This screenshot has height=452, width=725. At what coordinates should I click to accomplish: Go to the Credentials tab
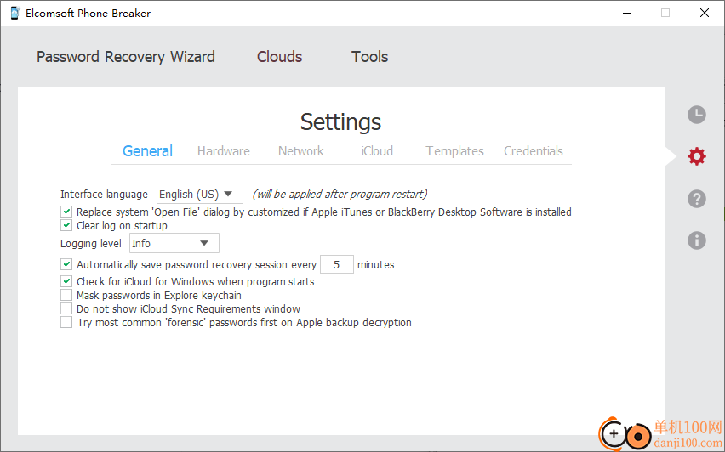[x=534, y=151]
